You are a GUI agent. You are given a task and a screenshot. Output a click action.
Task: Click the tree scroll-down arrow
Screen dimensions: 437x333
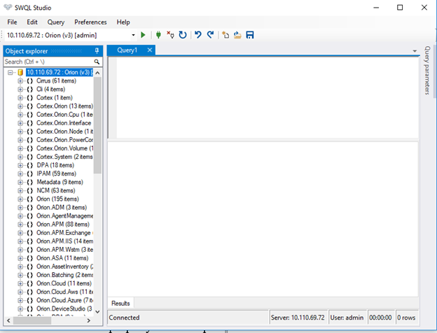(97, 311)
